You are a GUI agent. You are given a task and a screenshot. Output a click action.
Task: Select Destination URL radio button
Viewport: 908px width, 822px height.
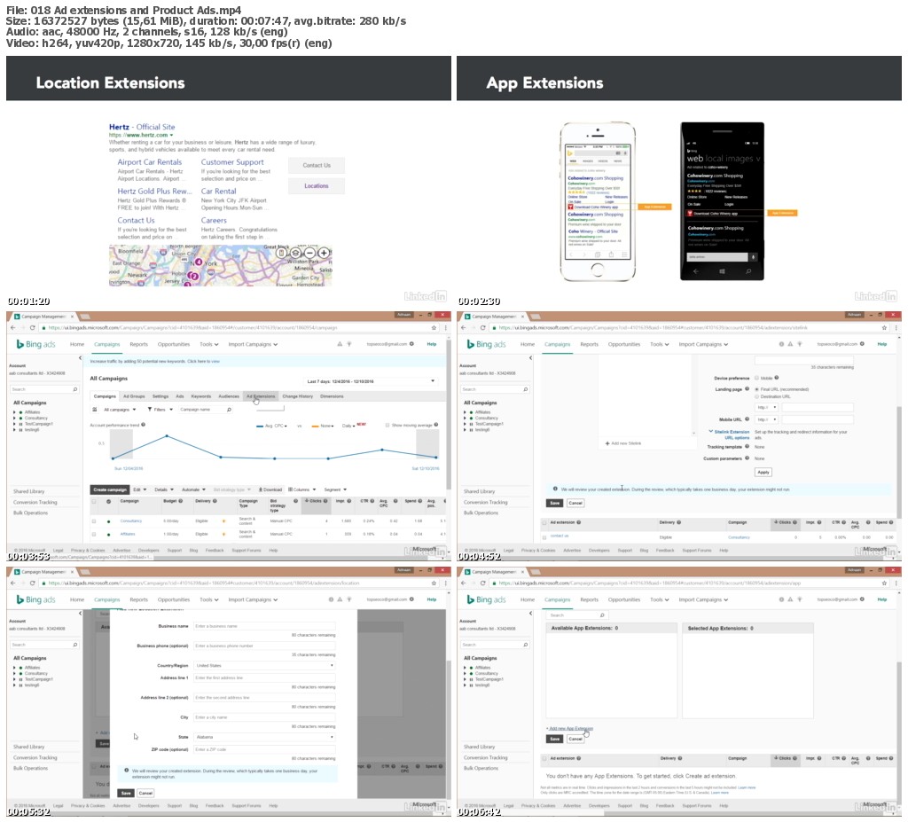tap(757, 396)
